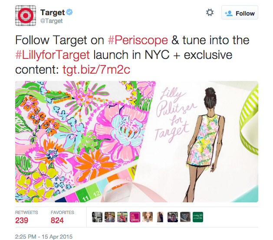Open the #LillyforTarget hashtag

point(53,55)
